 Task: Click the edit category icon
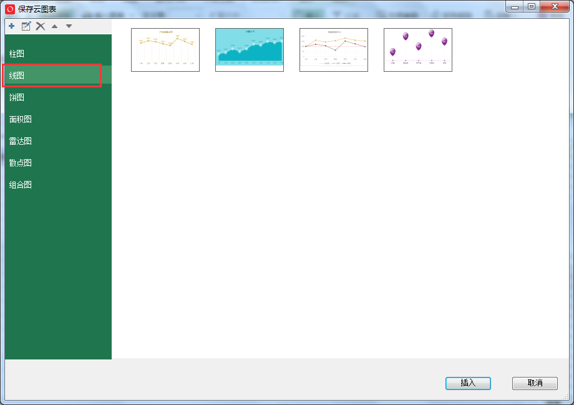tap(26, 26)
